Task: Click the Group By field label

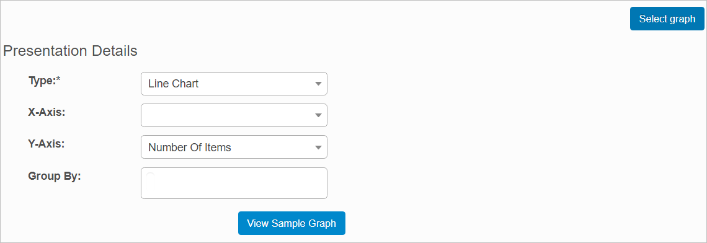Action: [54, 176]
